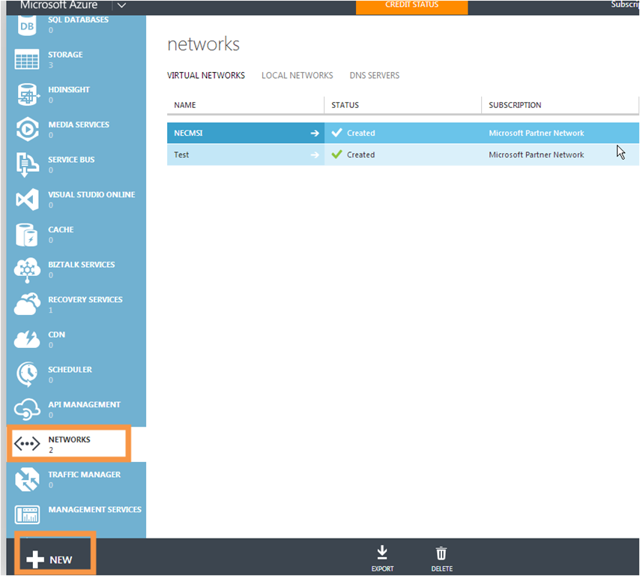Image resolution: width=640 pixels, height=576 pixels.
Task: Click the Storage grid icon
Action: pyautogui.click(x=27, y=59)
